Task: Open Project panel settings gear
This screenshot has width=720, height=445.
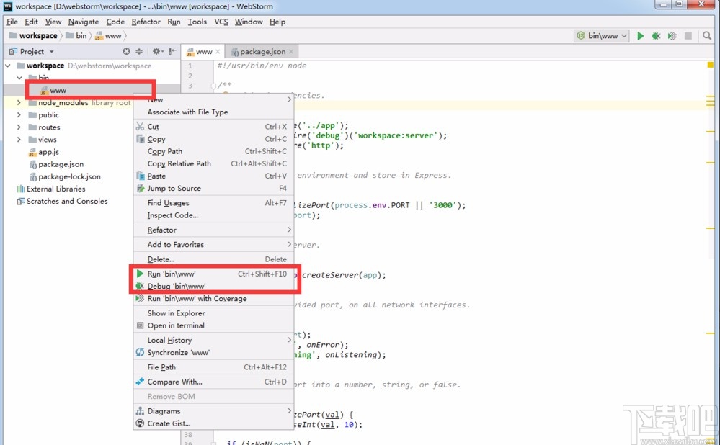Action: click(158, 51)
